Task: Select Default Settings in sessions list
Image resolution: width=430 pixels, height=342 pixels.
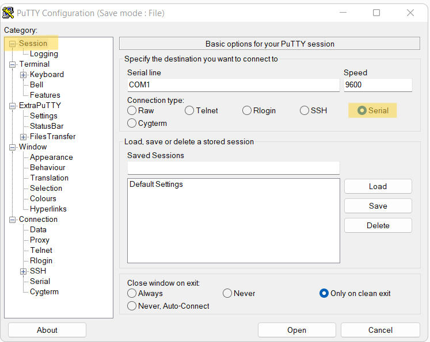Action: coord(156,185)
